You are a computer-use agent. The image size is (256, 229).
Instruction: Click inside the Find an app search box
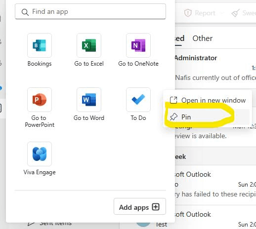[90, 11]
